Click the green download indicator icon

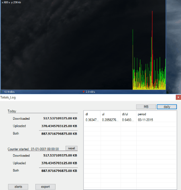point(2,92)
